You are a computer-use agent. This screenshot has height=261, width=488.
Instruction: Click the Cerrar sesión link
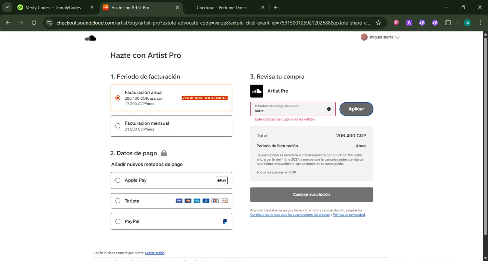coord(155,253)
